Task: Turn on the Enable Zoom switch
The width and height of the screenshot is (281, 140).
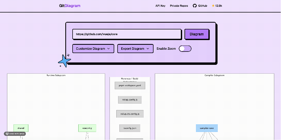Action: 185,49
